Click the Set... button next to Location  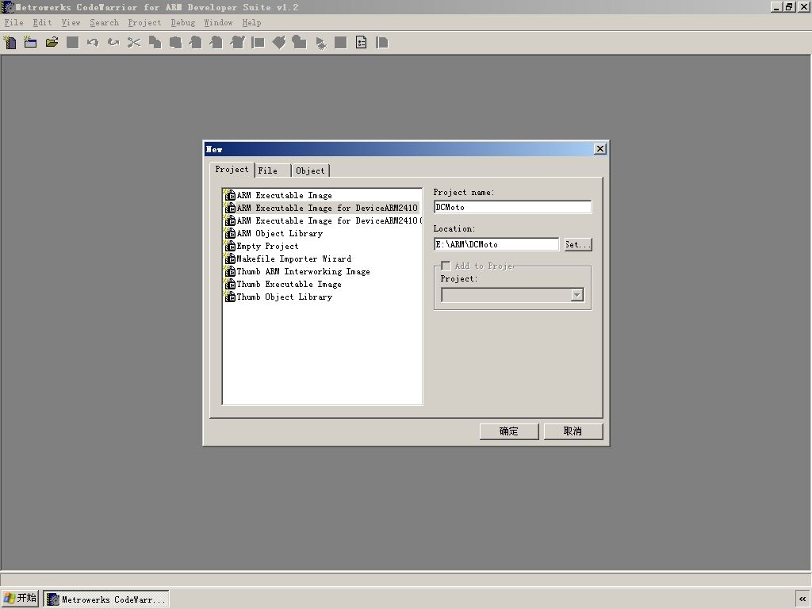coord(578,244)
